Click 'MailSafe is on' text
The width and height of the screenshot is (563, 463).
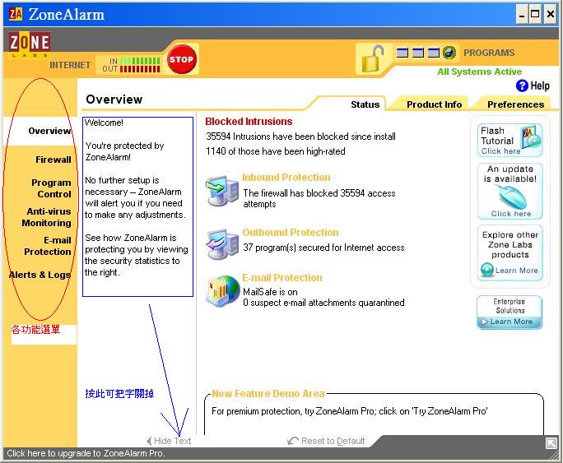click(x=270, y=292)
